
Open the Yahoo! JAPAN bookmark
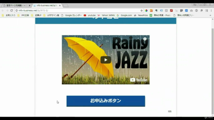[106, 15]
